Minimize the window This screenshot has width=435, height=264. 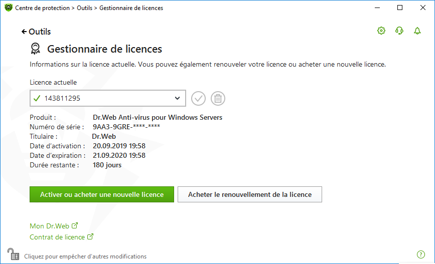pos(377,8)
